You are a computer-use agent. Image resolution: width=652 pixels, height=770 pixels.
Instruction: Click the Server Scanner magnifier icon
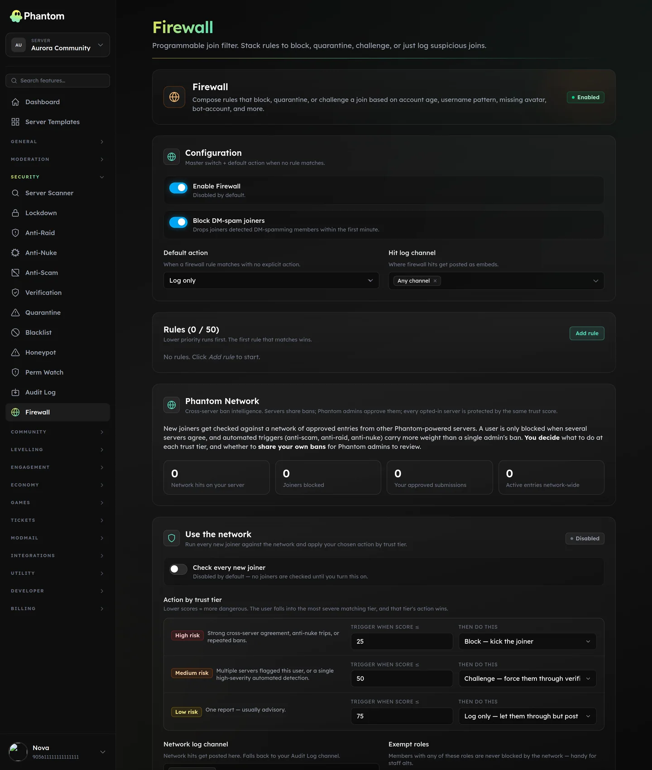click(15, 193)
